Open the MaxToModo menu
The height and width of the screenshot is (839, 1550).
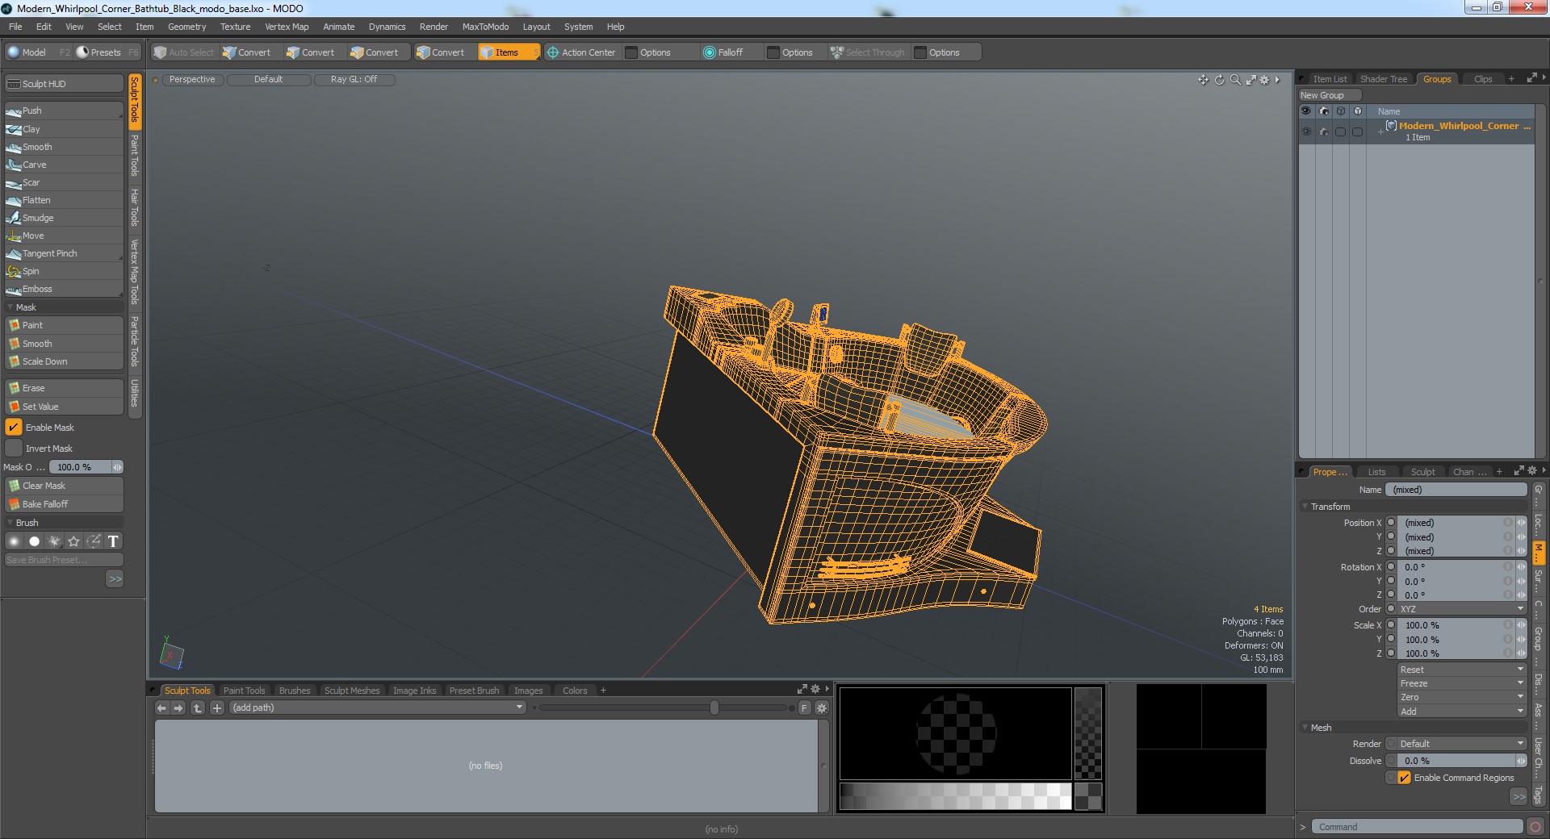tap(485, 27)
